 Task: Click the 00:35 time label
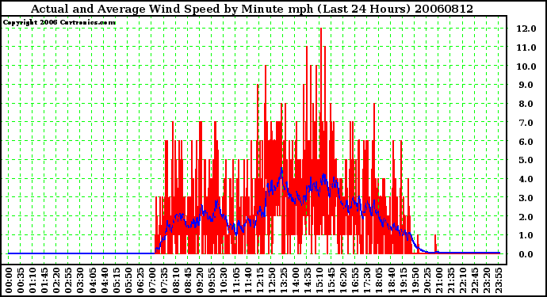[21, 281]
